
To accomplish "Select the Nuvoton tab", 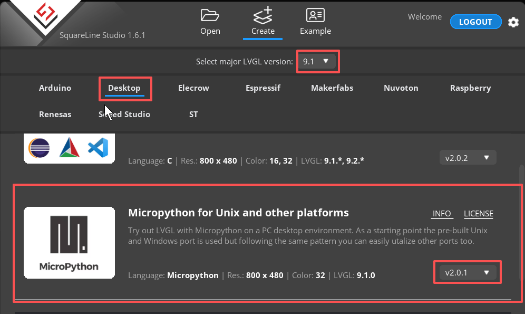I will tap(401, 88).
